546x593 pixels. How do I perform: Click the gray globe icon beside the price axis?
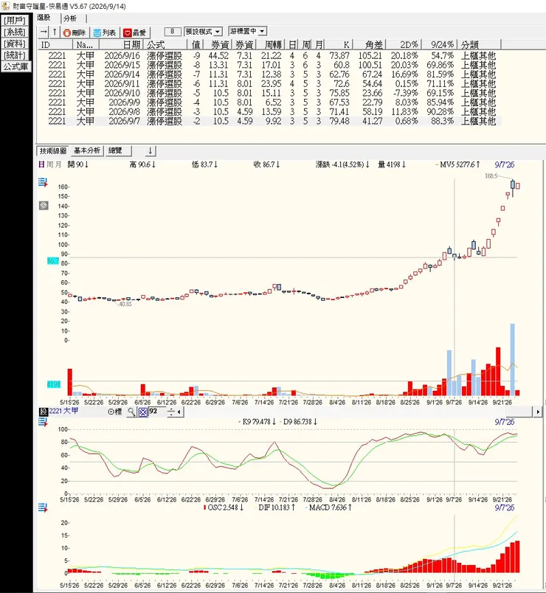click(44, 205)
